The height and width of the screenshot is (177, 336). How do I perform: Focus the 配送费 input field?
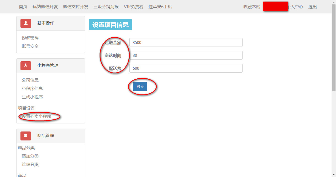(x=186, y=68)
